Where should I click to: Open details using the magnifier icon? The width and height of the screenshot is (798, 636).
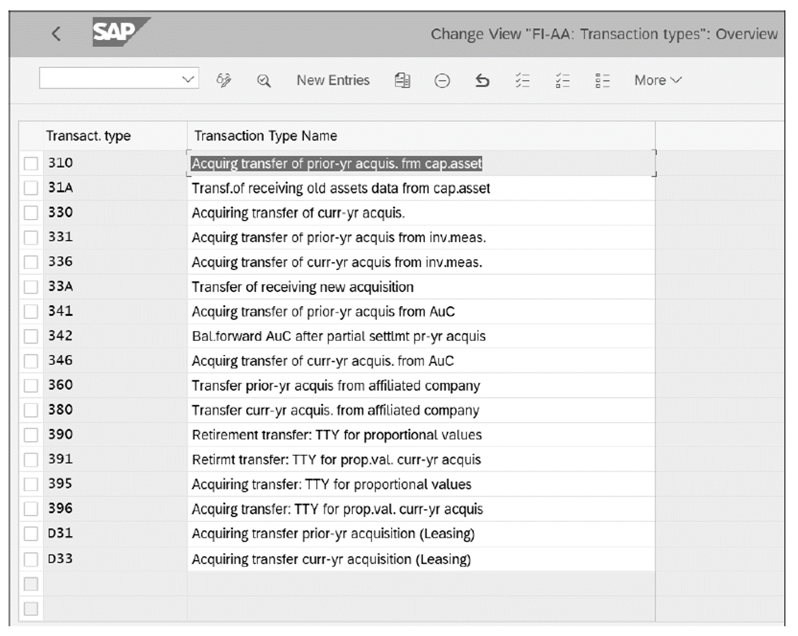pos(263,80)
